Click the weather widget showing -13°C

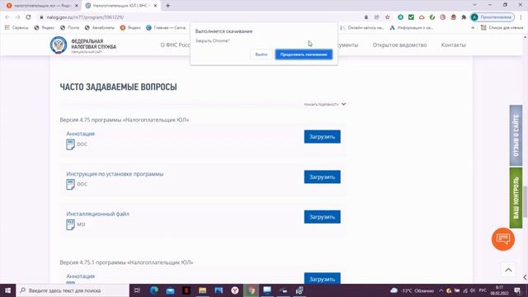(412, 290)
